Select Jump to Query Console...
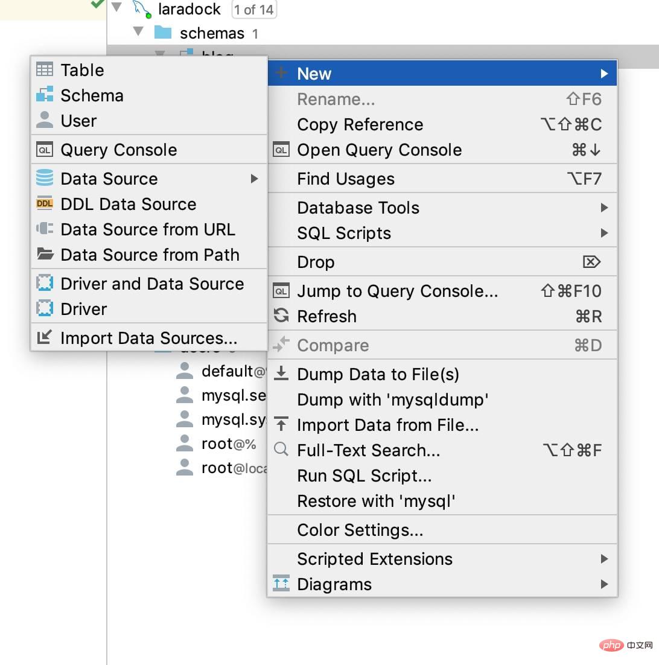 (x=442, y=291)
